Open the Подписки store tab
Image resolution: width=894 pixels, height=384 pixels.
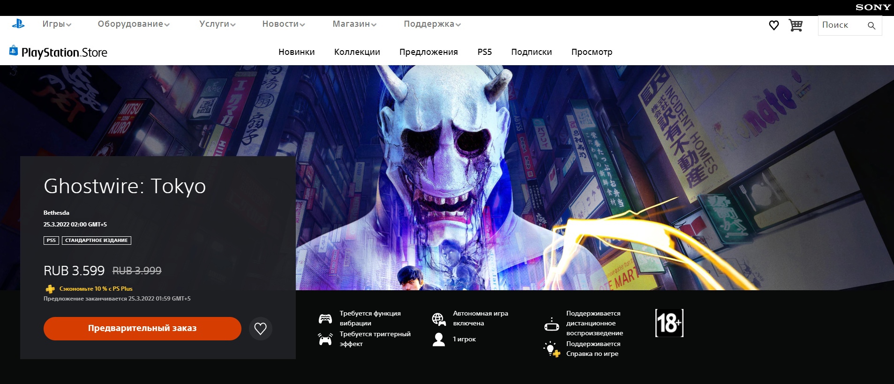(532, 52)
